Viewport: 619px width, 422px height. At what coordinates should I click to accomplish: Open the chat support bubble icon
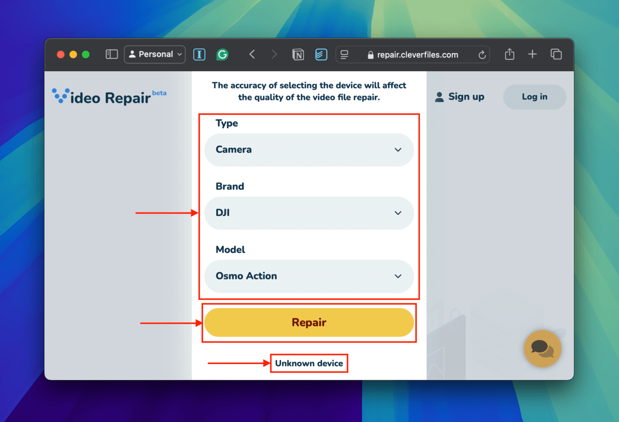(542, 349)
